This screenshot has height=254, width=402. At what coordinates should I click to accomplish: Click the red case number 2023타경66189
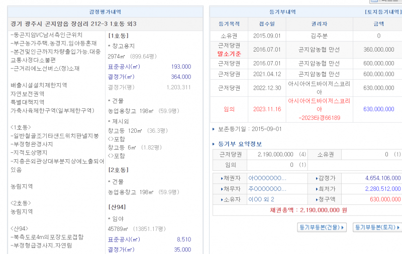pos(319,118)
